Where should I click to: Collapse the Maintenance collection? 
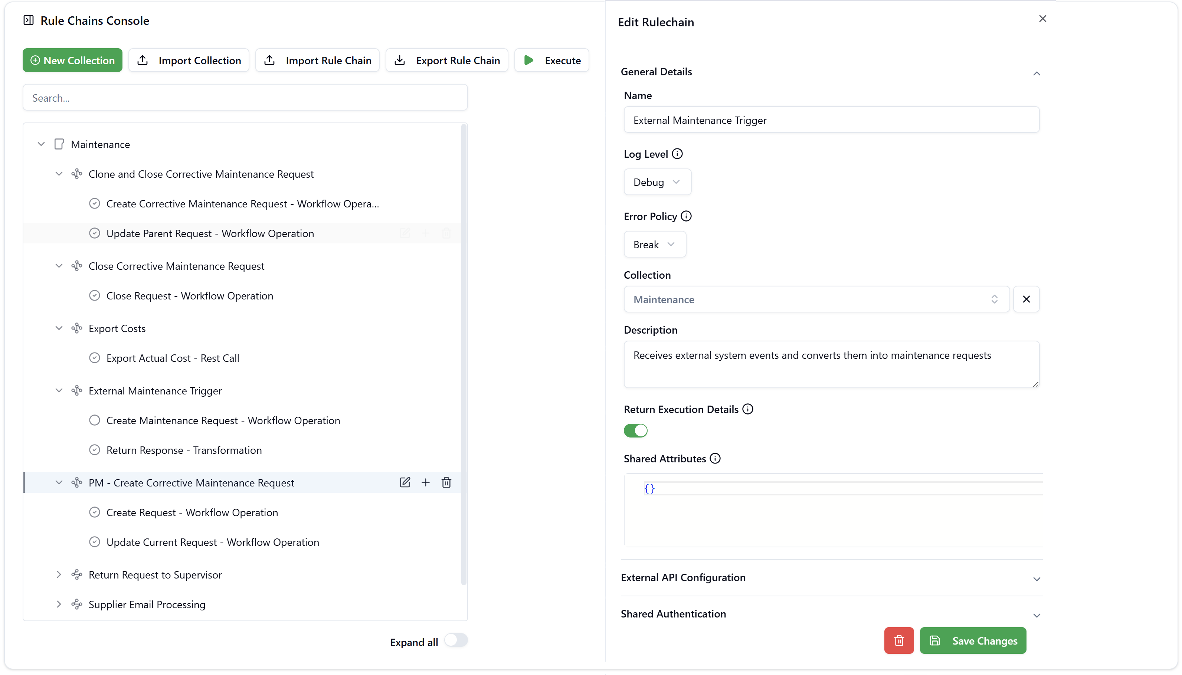[41, 144]
